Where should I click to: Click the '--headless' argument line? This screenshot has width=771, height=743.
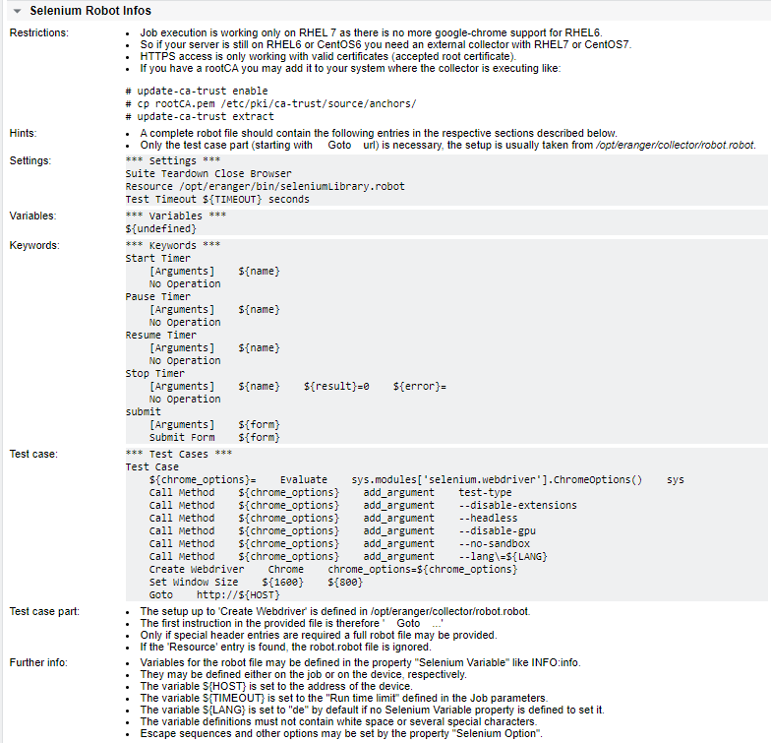click(333, 518)
